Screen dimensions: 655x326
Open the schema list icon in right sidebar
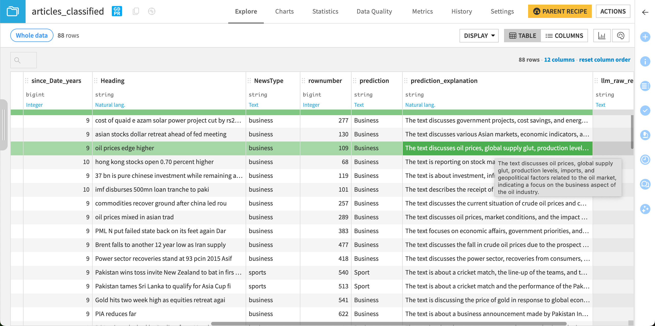pyautogui.click(x=645, y=86)
